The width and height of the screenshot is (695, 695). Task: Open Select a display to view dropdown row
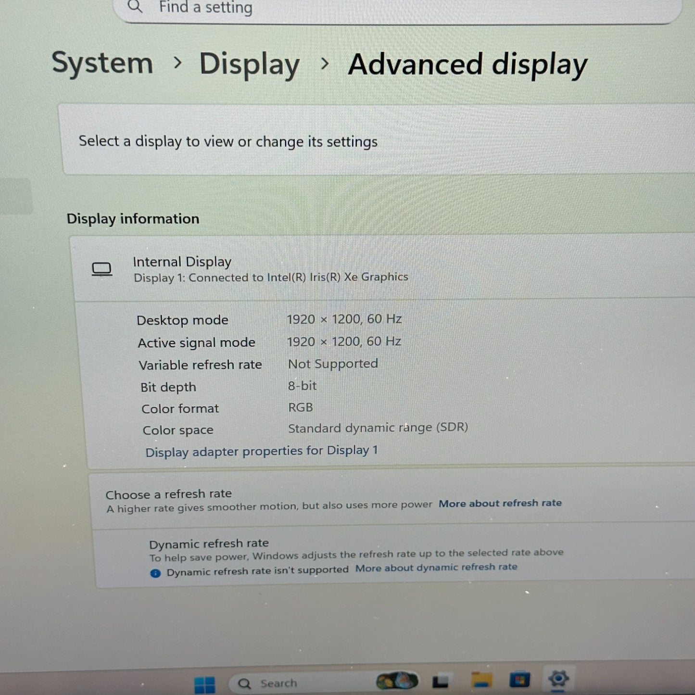point(378,140)
